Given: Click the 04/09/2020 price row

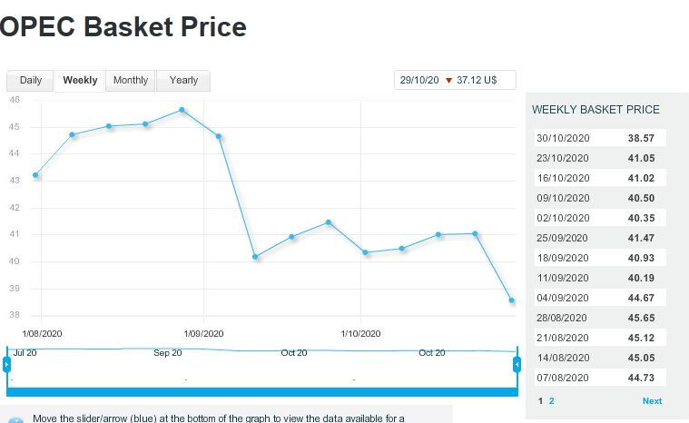Looking at the screenshot, I should [x=600, y=298].
